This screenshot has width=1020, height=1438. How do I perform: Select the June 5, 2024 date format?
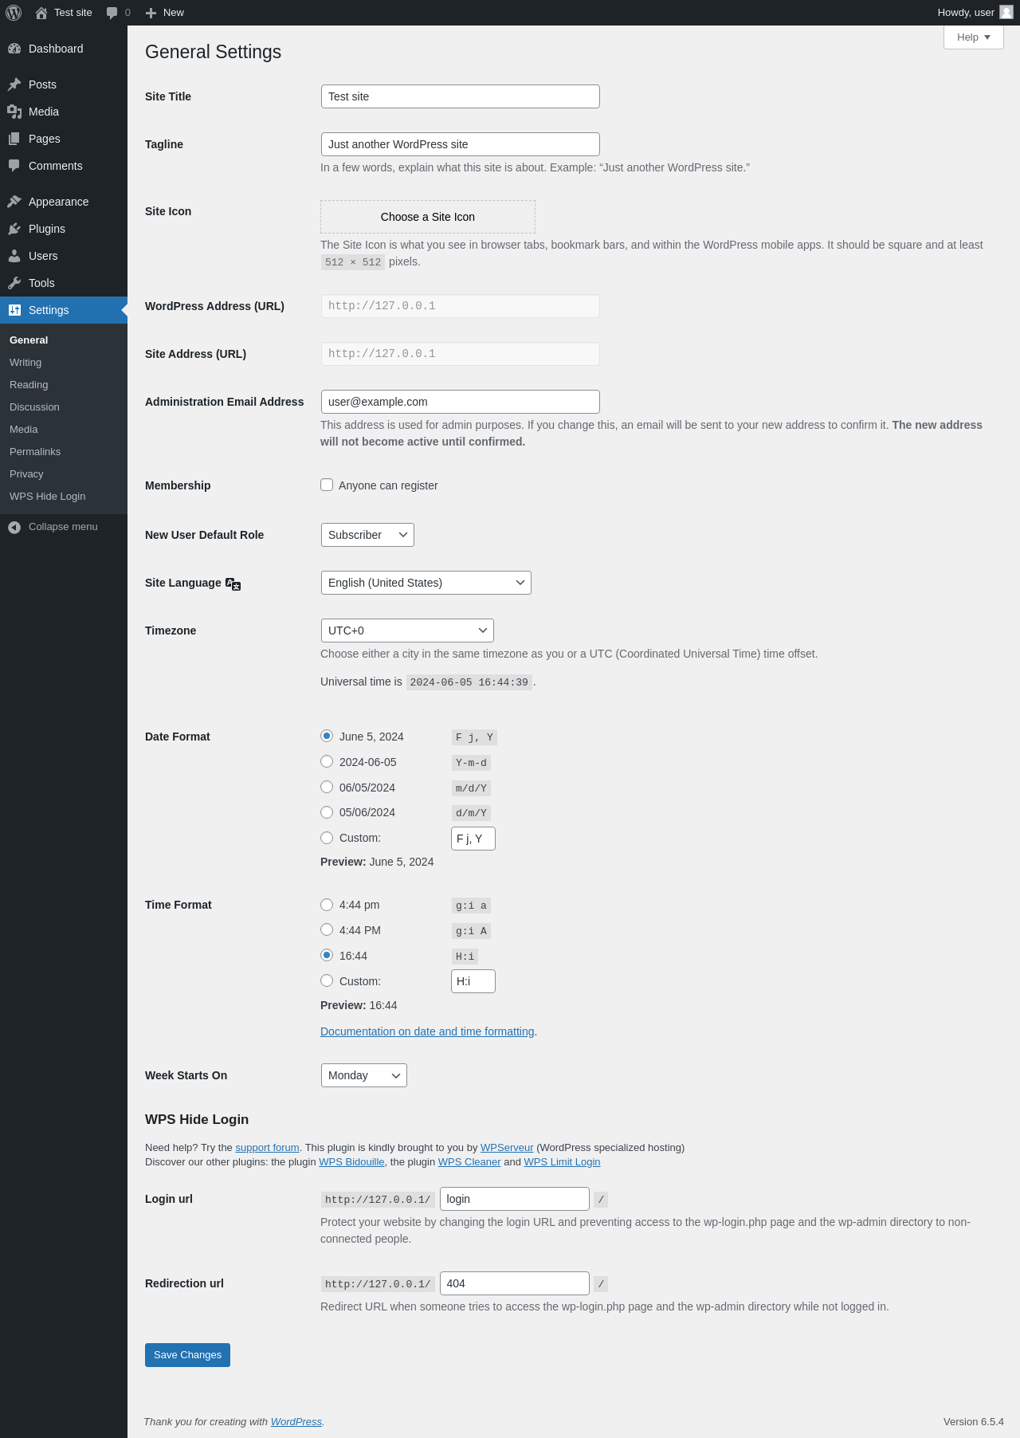327,736
